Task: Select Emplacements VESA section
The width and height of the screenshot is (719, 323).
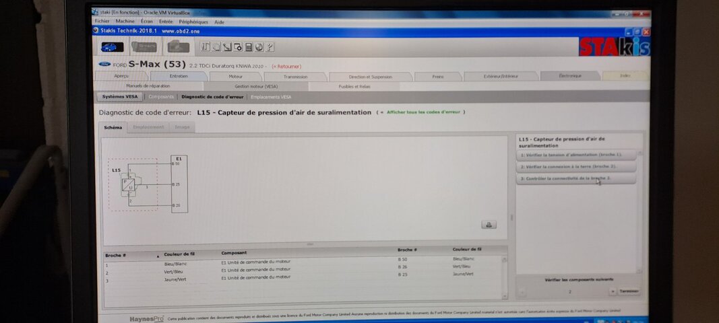Action: tap(270, 97)
